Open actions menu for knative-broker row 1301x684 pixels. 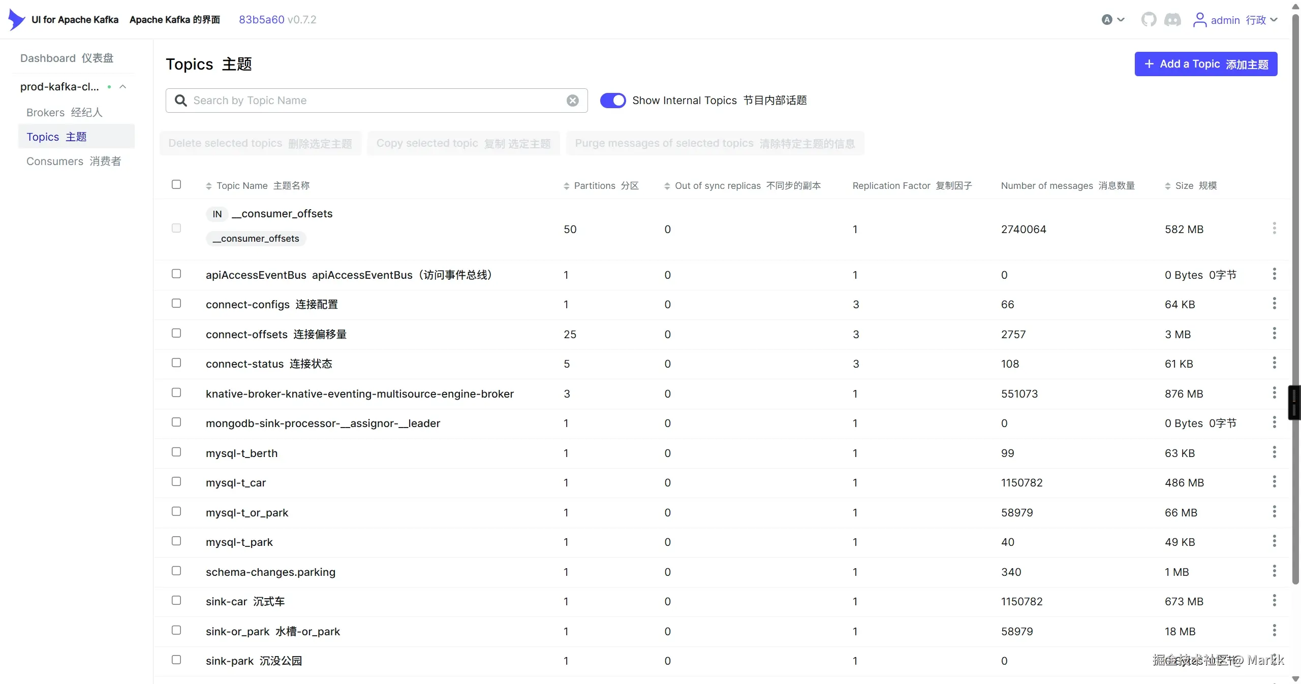[1274, 393]
